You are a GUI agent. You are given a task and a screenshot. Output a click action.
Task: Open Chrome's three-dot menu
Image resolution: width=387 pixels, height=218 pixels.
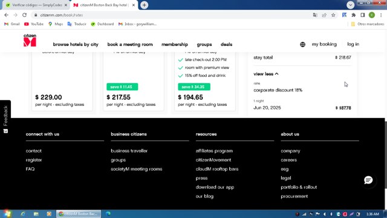[381, 15]
